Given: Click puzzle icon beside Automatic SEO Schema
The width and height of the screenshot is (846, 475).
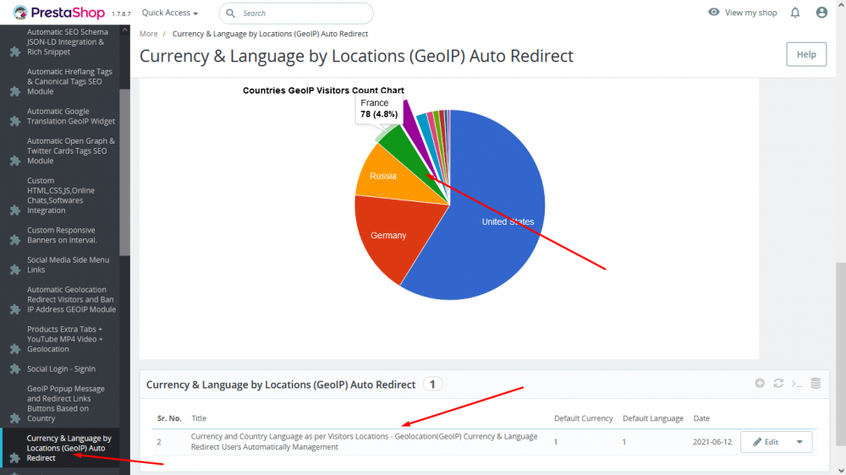Looking at the screenshot, I should (x=15, y=52).
